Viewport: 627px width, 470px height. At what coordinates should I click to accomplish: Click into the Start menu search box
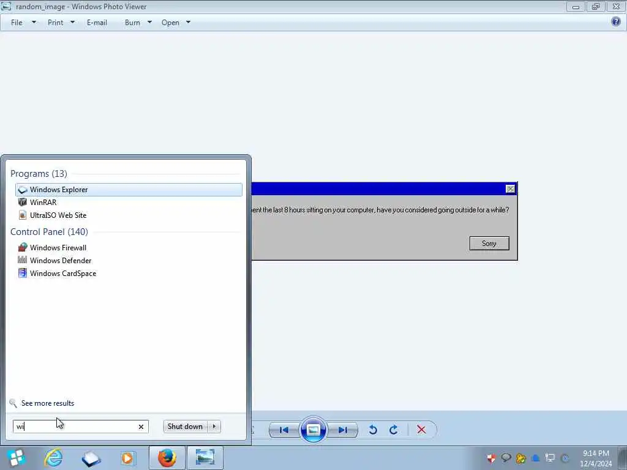point(75,427)
